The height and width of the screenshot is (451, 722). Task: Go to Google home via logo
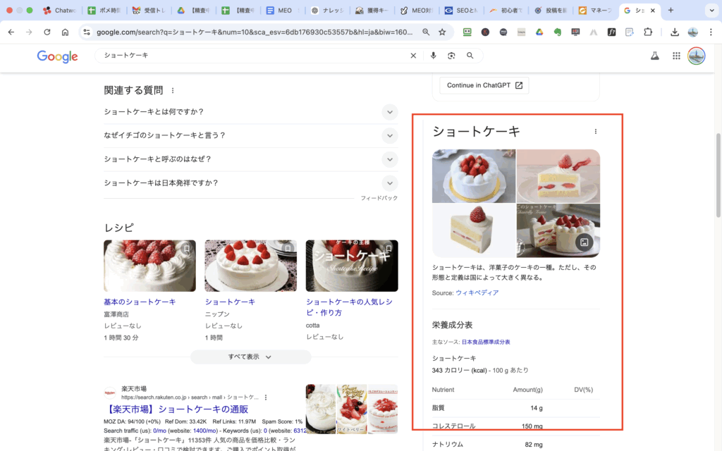58,56
